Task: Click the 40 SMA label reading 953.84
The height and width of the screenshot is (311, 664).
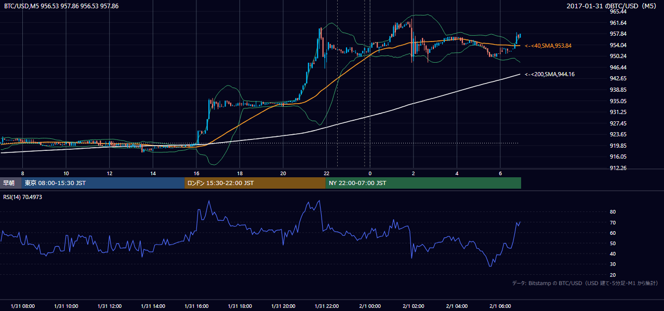Action: point(548,46)
